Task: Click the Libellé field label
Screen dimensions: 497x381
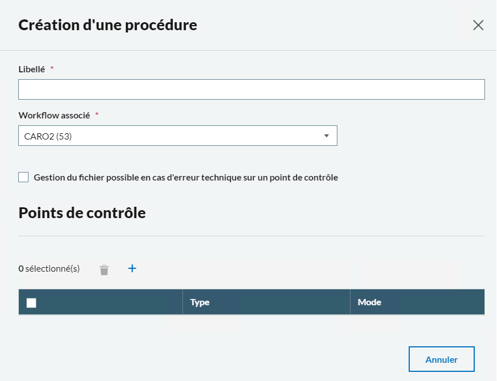Action: pyautogui.click(x=31, y=69)
